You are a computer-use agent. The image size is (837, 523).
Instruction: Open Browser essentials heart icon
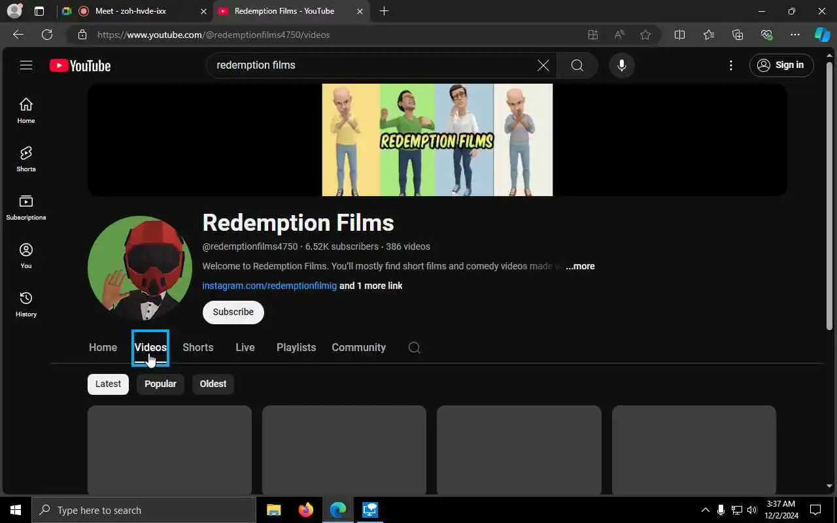coord(766,35)
